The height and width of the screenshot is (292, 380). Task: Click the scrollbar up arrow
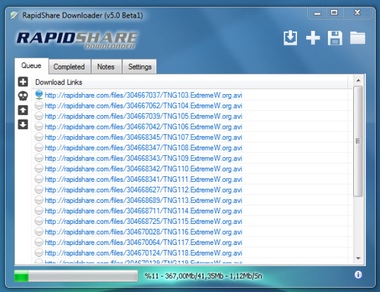[x=358, y=81]
